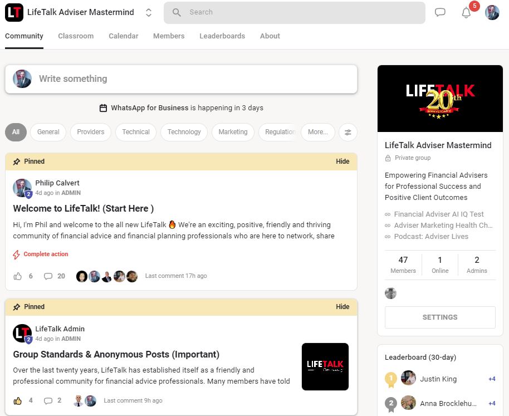Open Adviser Marketing Health Check link
Screen dimensions: 509x416
point(443,225)
